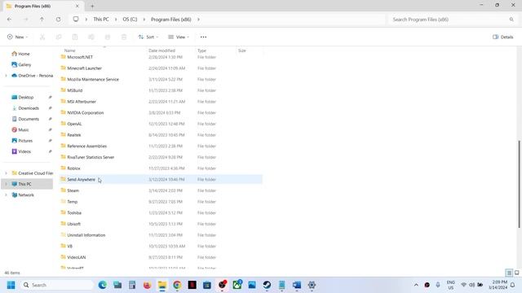Navigate up one folder level
The image size is (522, 293).
(x=42, y=20)
